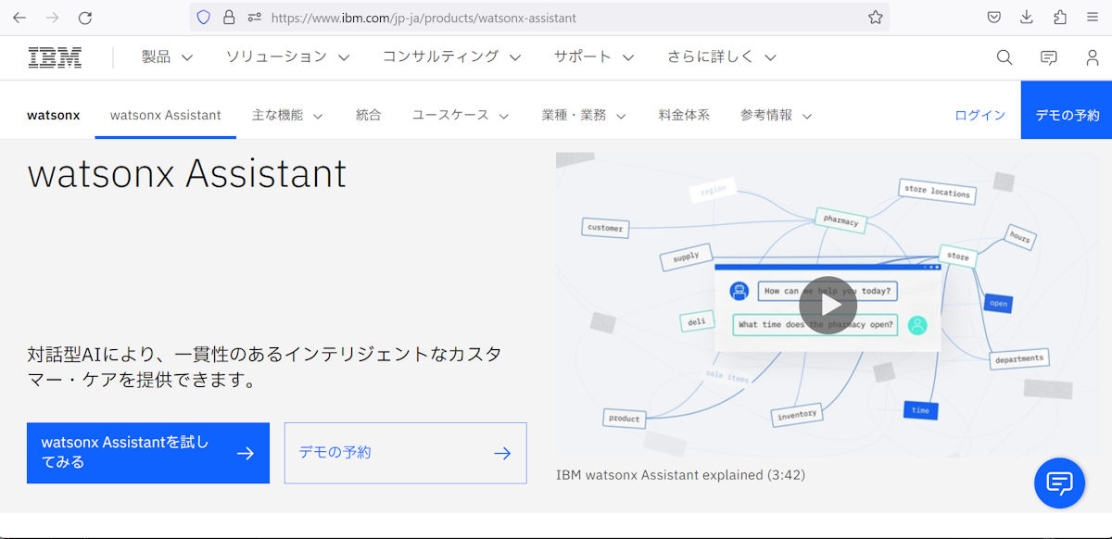The height and width of the screenshot is (539, 1112).
Task: Expand the 製品 menu
Action: (x=168, y=57)
